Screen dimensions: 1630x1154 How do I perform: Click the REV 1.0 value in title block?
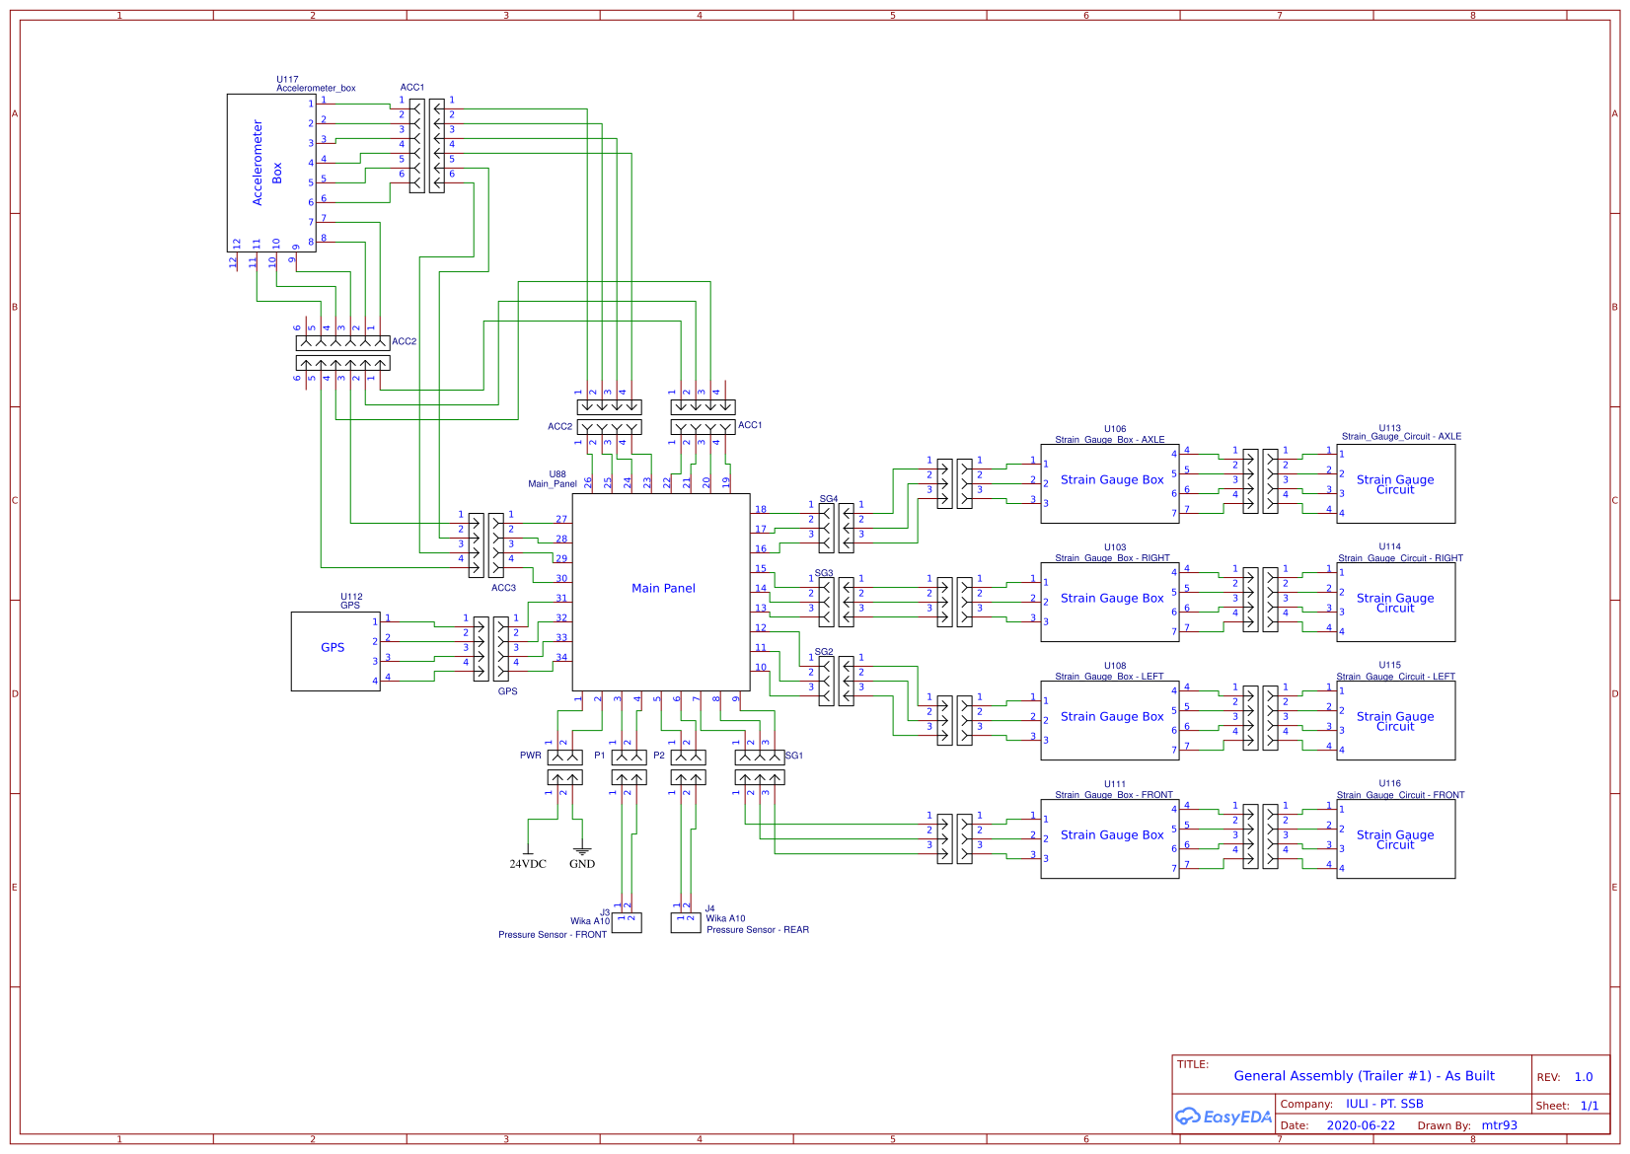point(1583,1076)
